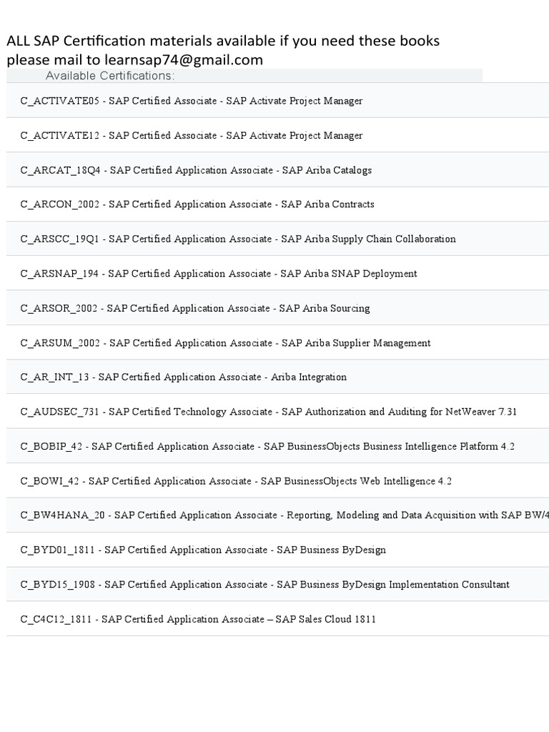Click the 'ALL SAP Certification materials' heading line
Screen dimensions: 549x732
[223, 41]
